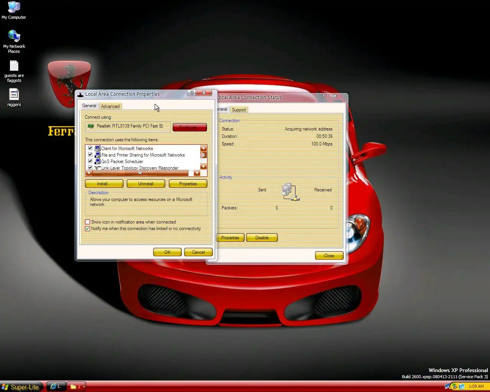The height and width of the screenshot is (392, 490).
Task: Select 'Link-Layer Topology Discovery Responder' list entry
Action: tap(140, 168)
